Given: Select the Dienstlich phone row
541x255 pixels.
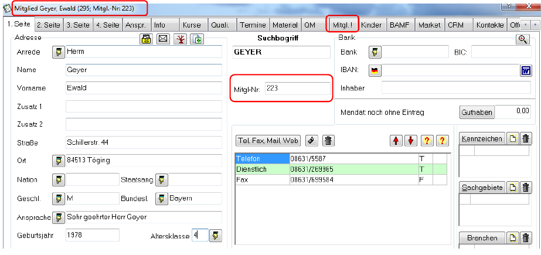Looking at the screenshot, I should 341,169.
